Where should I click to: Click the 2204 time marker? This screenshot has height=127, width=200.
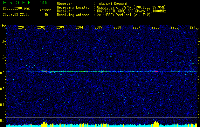tap(79, 27)
